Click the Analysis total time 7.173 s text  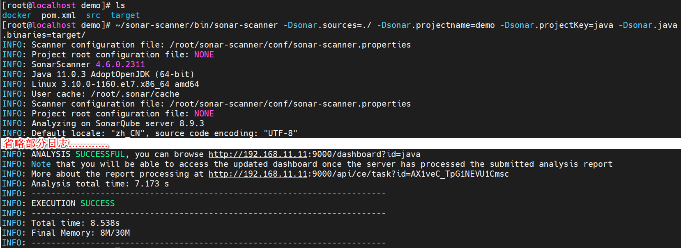tap(100, 184)
